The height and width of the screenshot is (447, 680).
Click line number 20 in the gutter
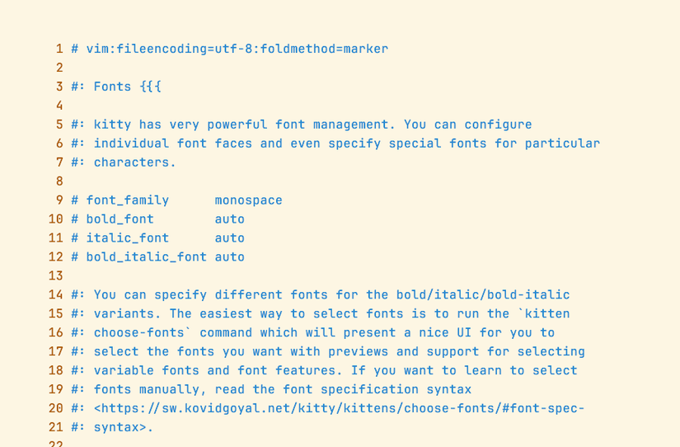(55, 409)
